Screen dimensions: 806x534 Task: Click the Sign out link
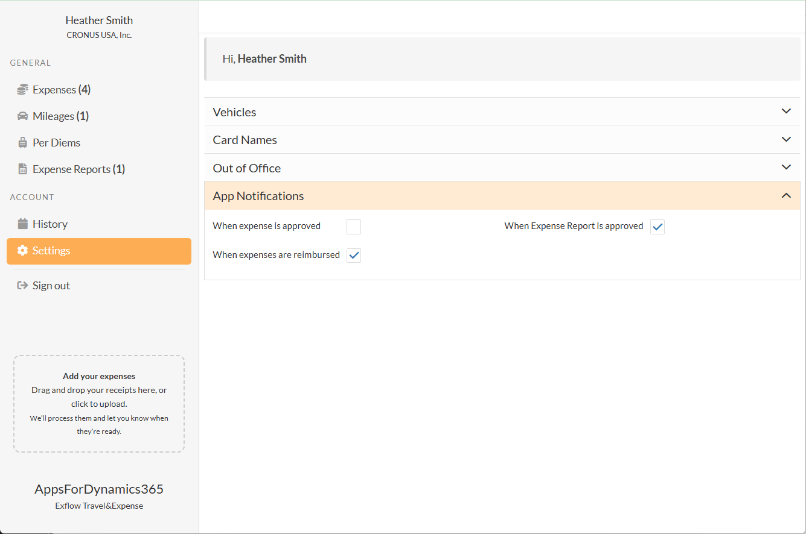click(x=51, y=286)
